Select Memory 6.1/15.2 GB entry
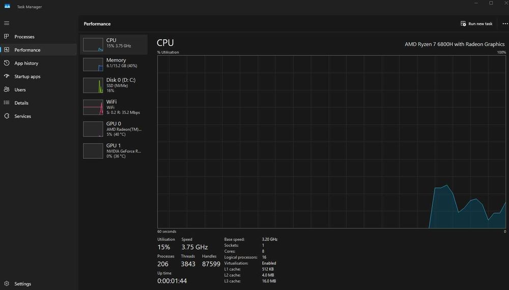The image size is (509, 290). [114, 64]
